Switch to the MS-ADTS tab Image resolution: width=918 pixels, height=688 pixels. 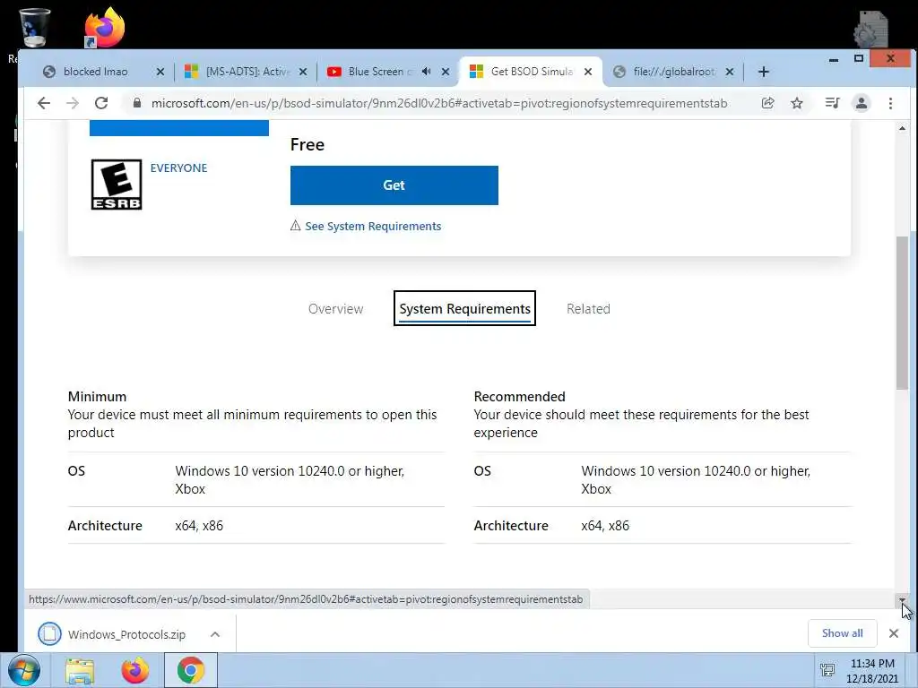[x=246, y=72]
